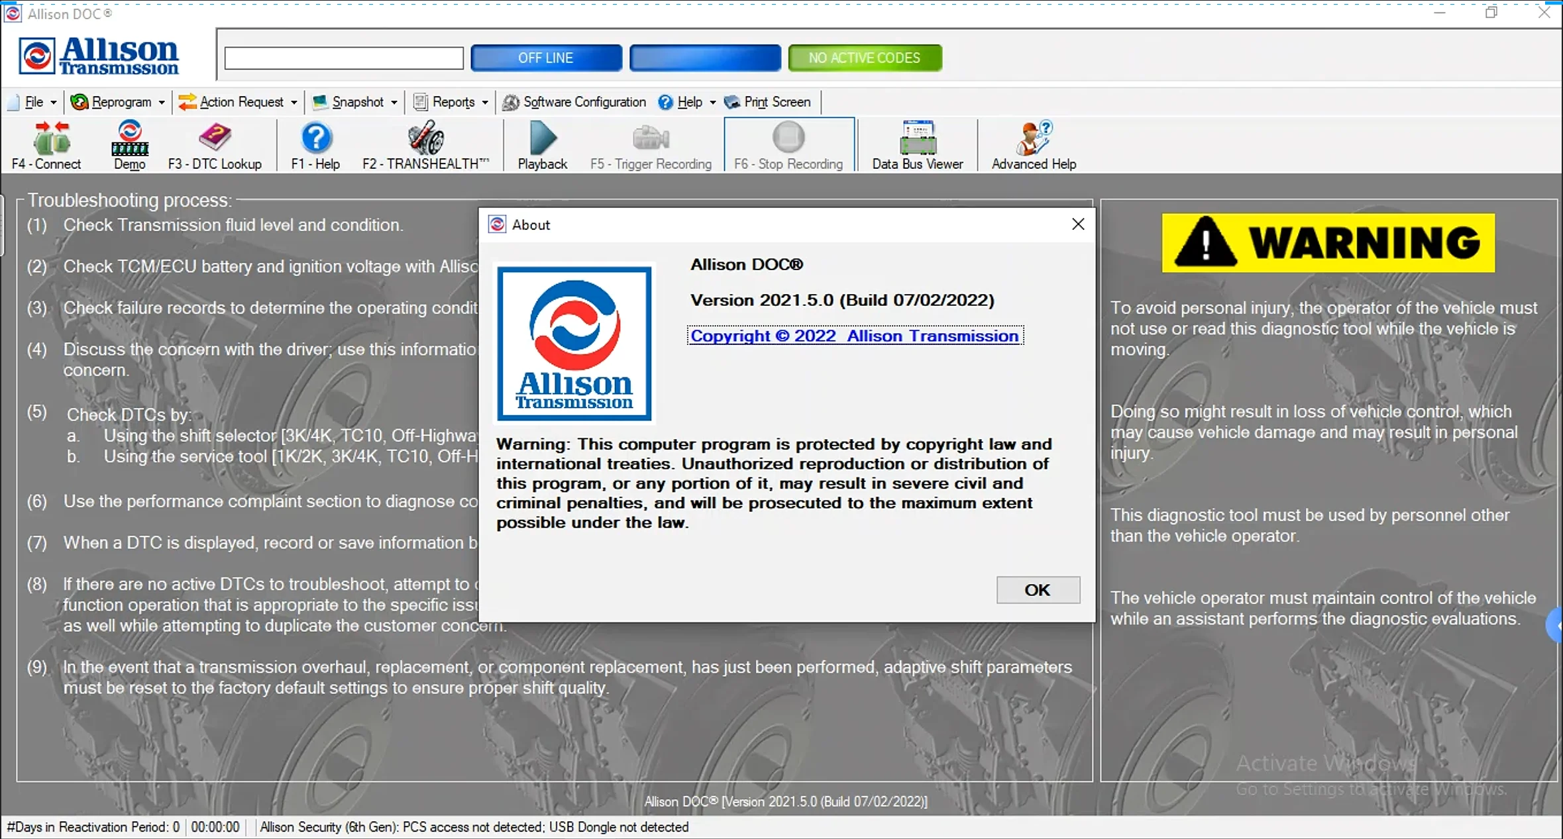The width and height of the screenshot is (1563, 839).
Task: Click the empty text field beside logo
Action: 344,58
